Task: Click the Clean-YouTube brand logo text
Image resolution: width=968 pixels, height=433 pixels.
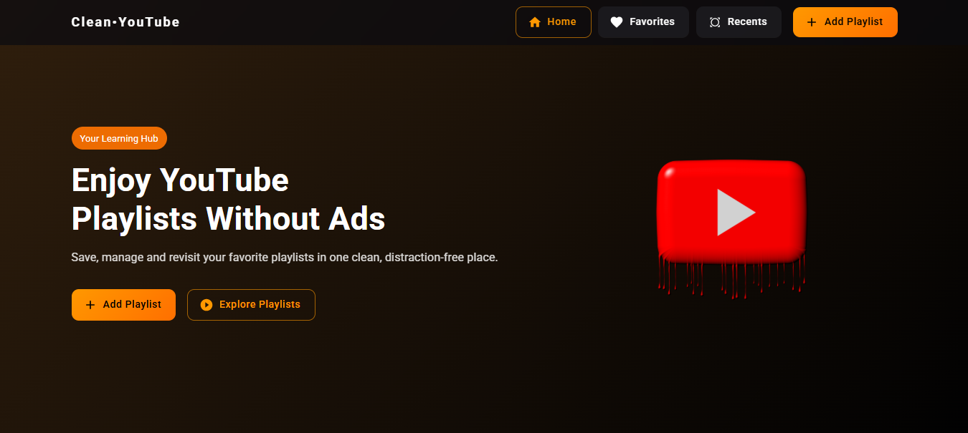Action: point(125,22)
